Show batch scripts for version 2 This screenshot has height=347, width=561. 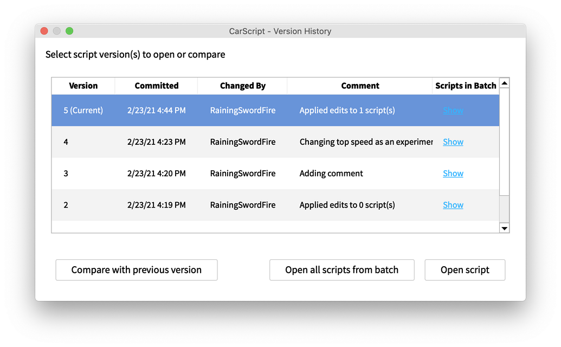tap(453, 204)
